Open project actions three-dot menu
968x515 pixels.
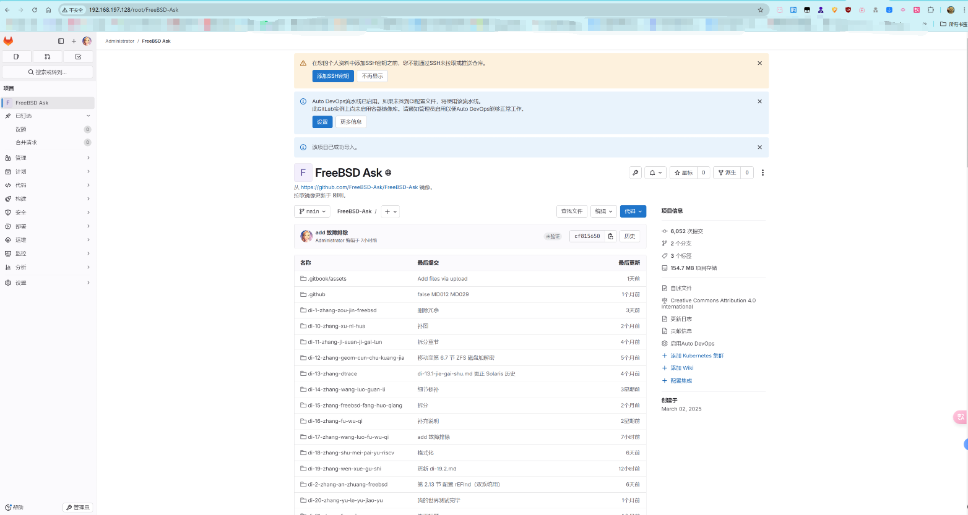(x=763, y=172)
